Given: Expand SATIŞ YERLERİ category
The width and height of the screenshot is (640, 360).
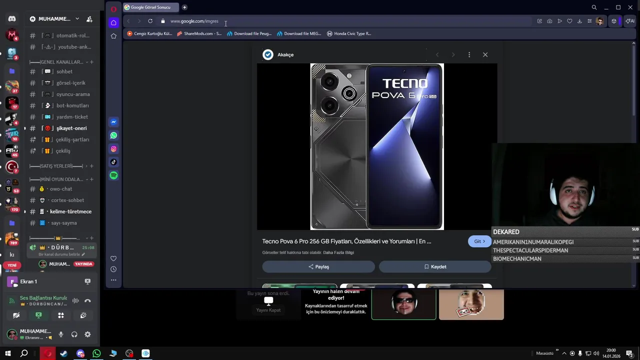Looking at the screenshot, I should (x=58, y=166).
